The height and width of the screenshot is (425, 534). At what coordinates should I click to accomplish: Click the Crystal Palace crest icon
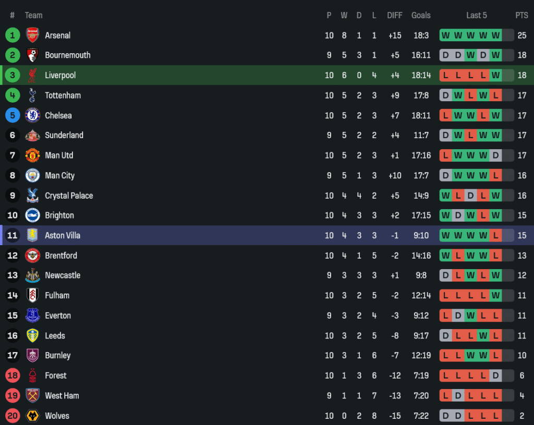pyautogui.click(x=32, y=196)
